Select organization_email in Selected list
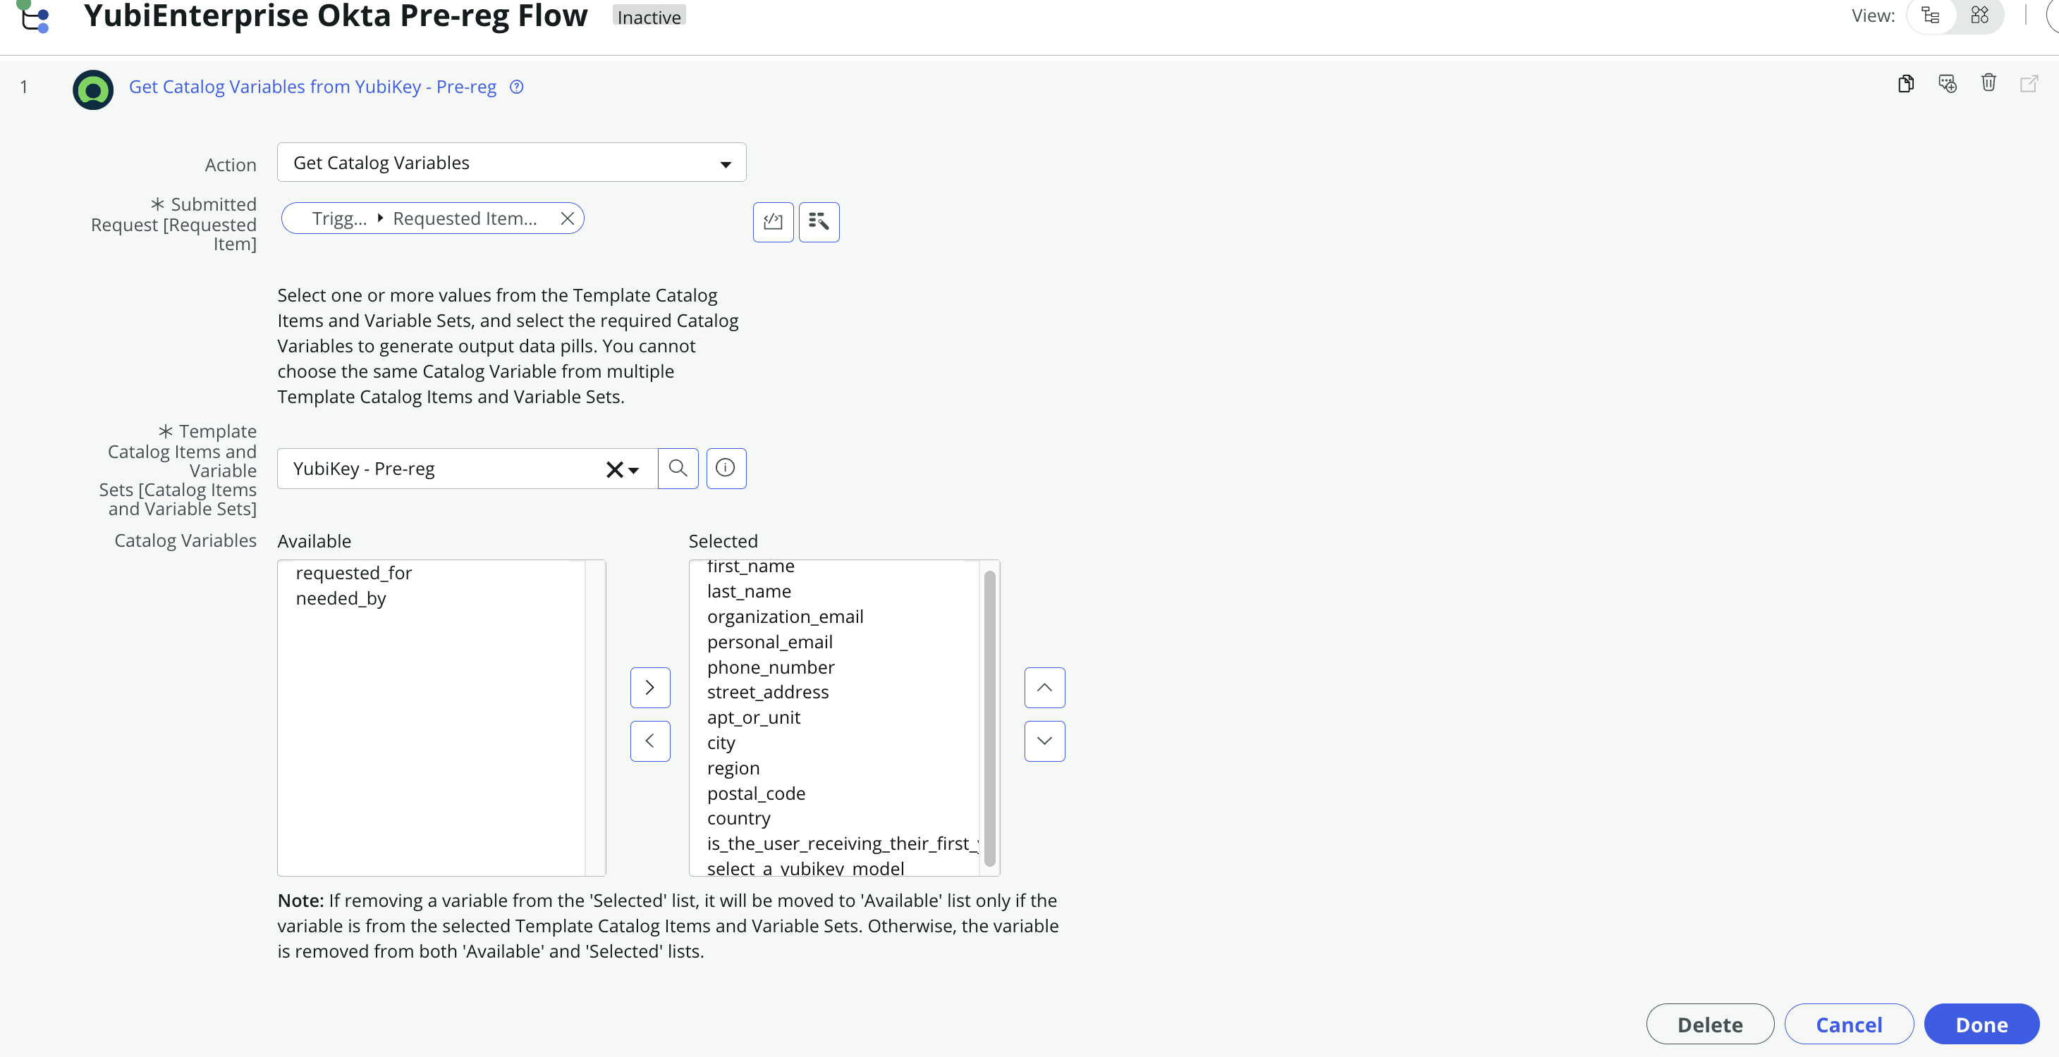The image size is (2059, 1057). [785, 617]
